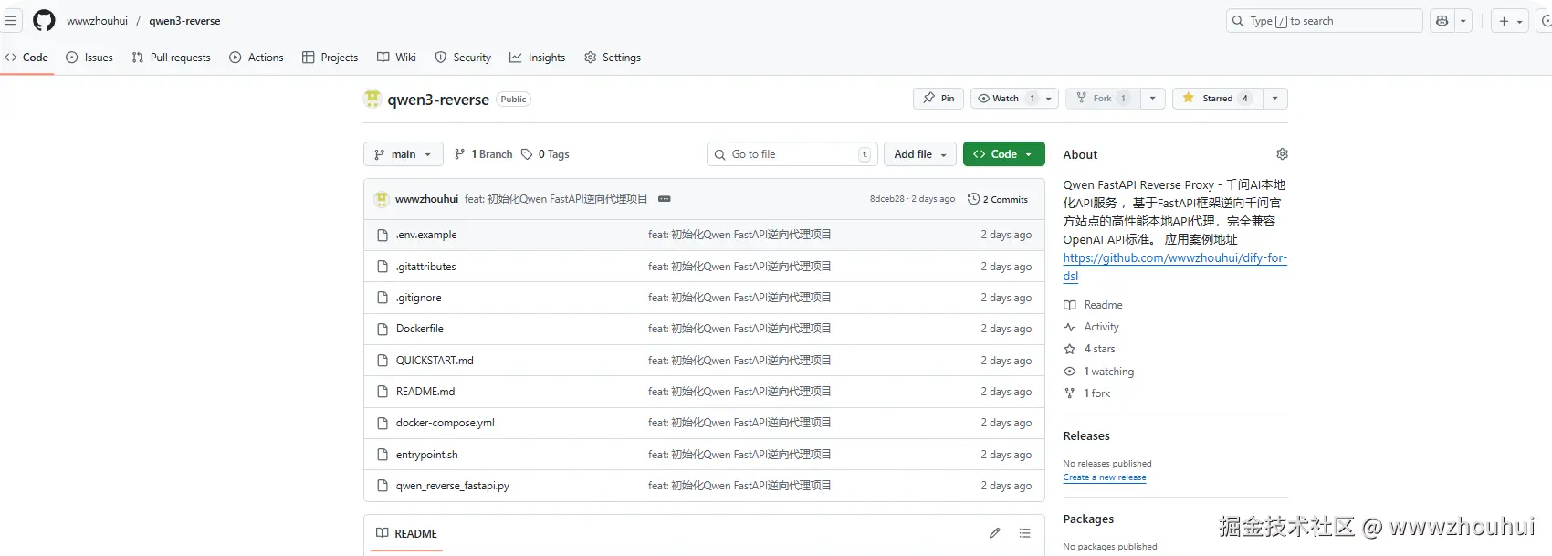
Task: Open the green Code dropdown
Action: (x=1004, y=154)
